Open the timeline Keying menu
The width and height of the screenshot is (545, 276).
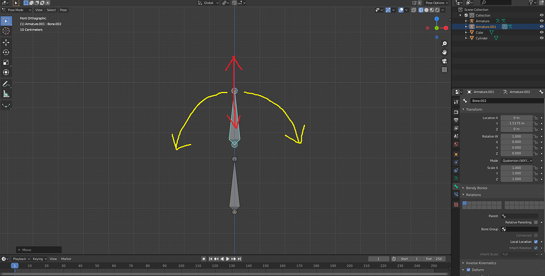39,258
